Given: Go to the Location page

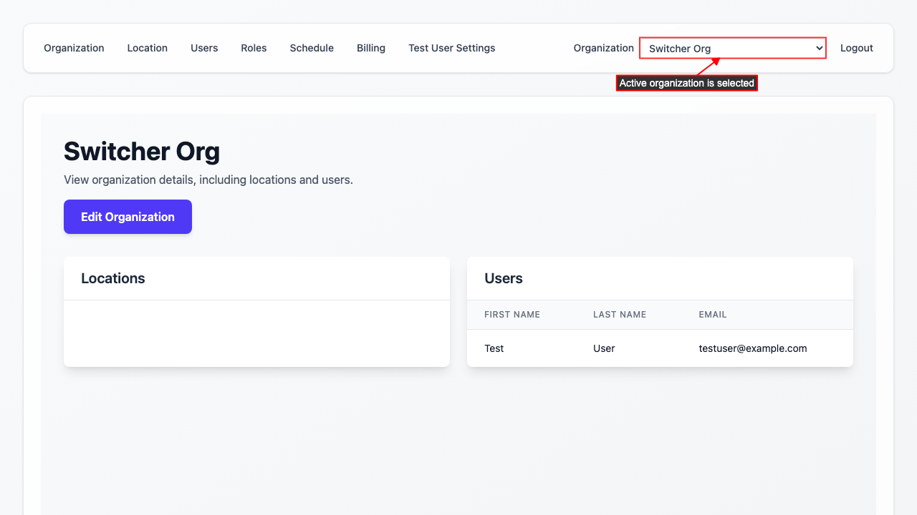Looking at the screenshot, I should pyautogui.click(x=147, y=48).
